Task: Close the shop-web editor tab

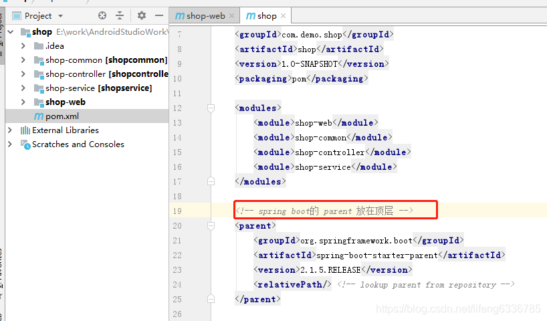Action: [231, 16]
